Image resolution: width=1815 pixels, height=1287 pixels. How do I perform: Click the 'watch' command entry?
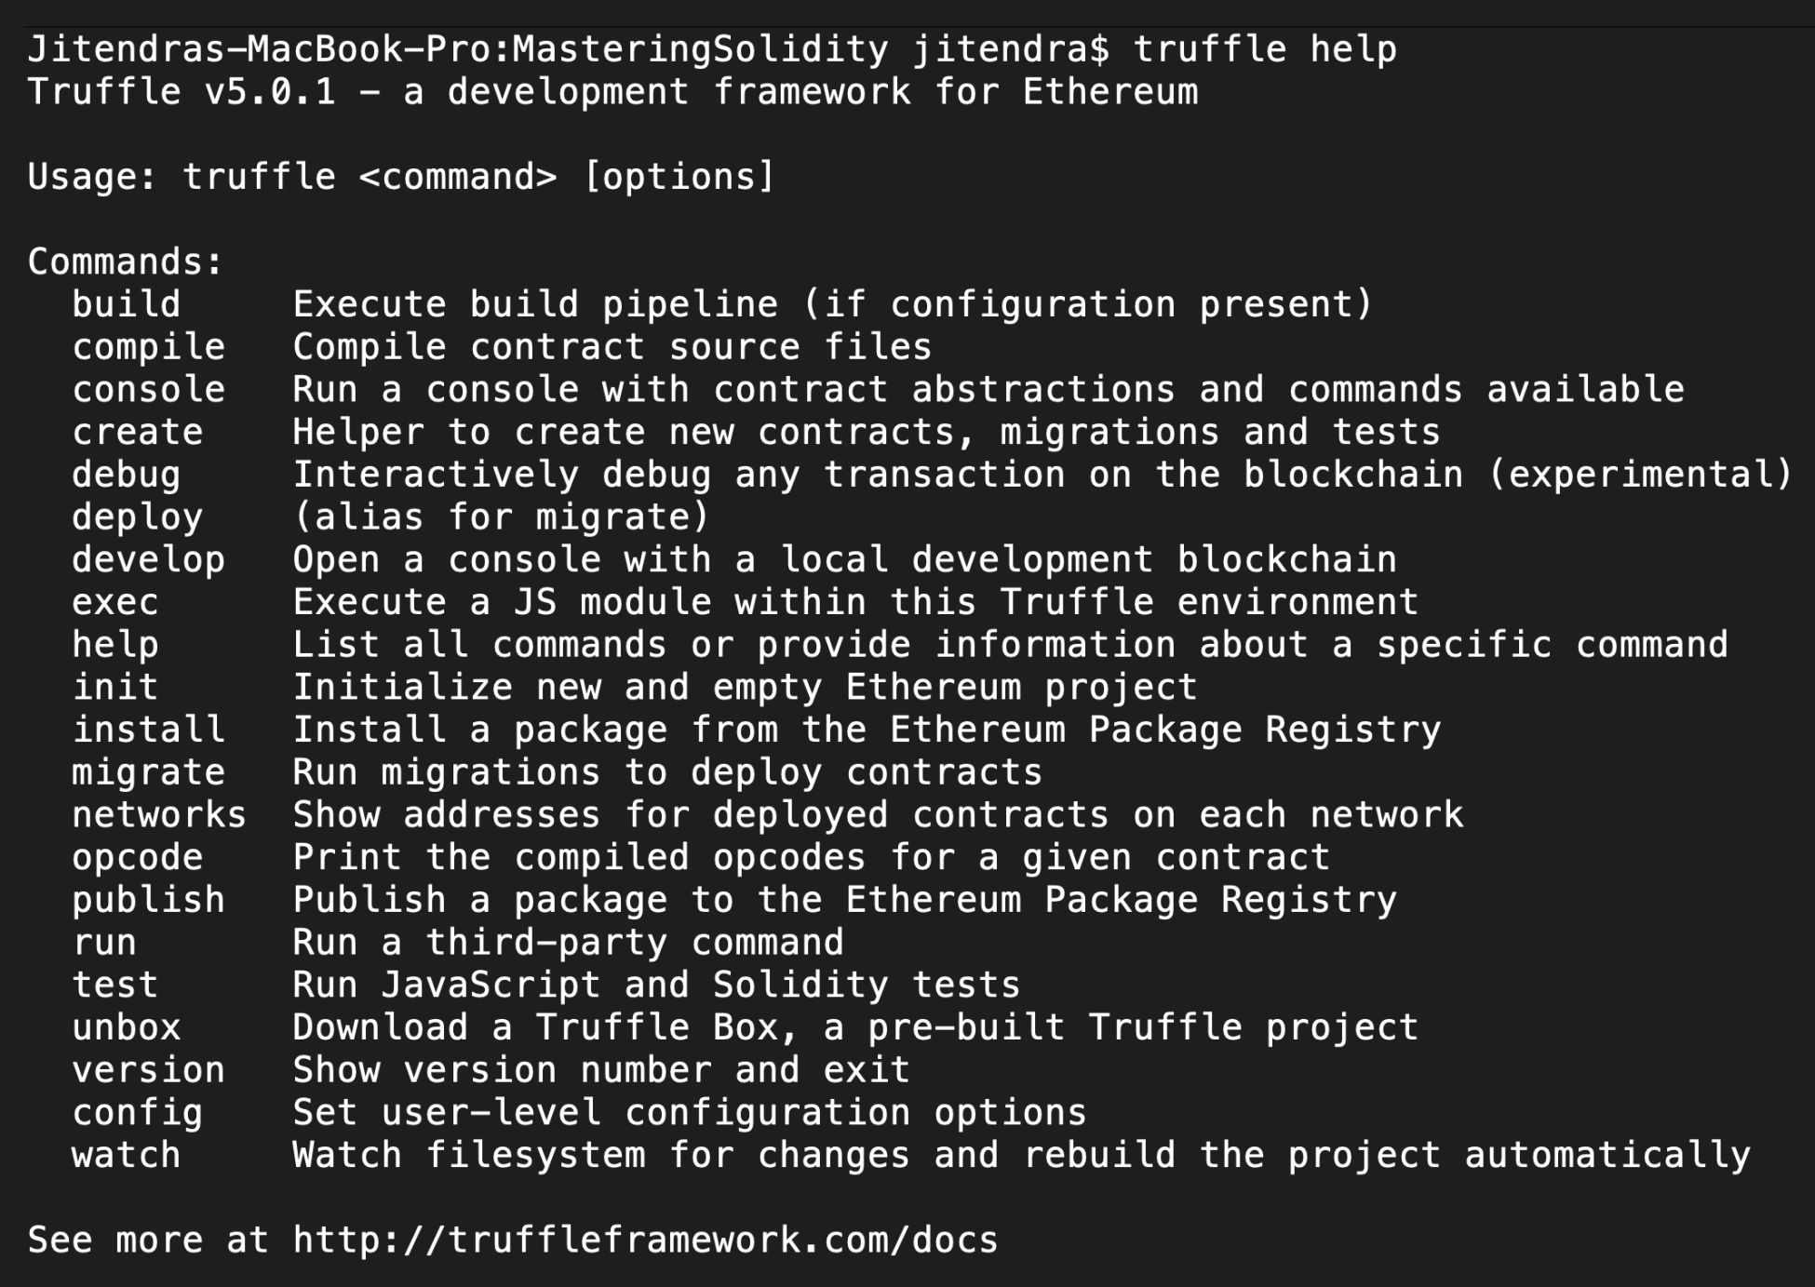127,1156
